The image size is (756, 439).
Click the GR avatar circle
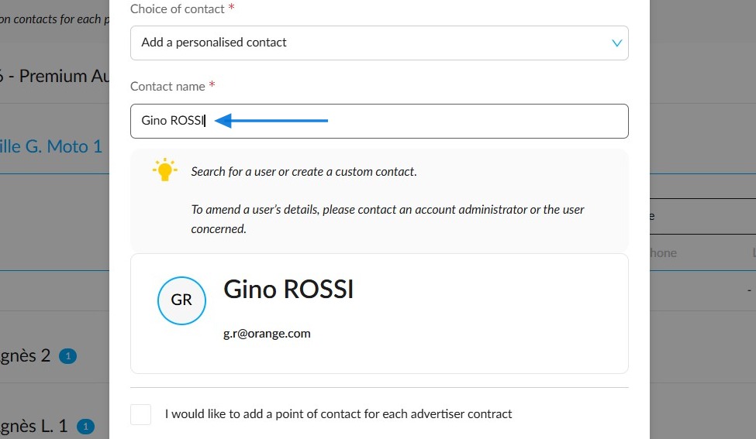181,300
